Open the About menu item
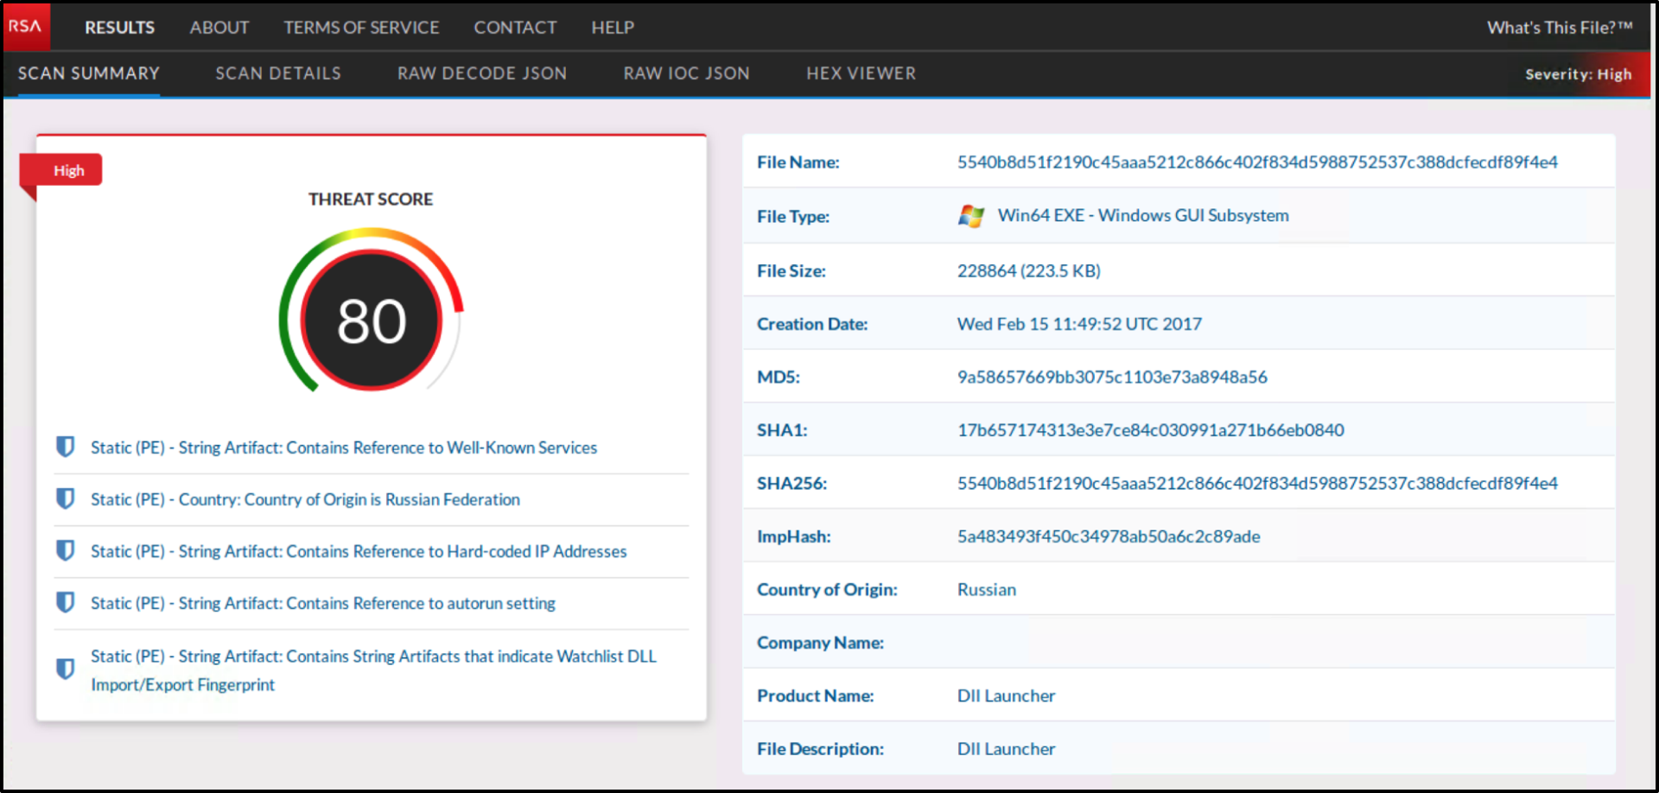The height and width of the screenshot is (793, 1659). pos(219,28)
